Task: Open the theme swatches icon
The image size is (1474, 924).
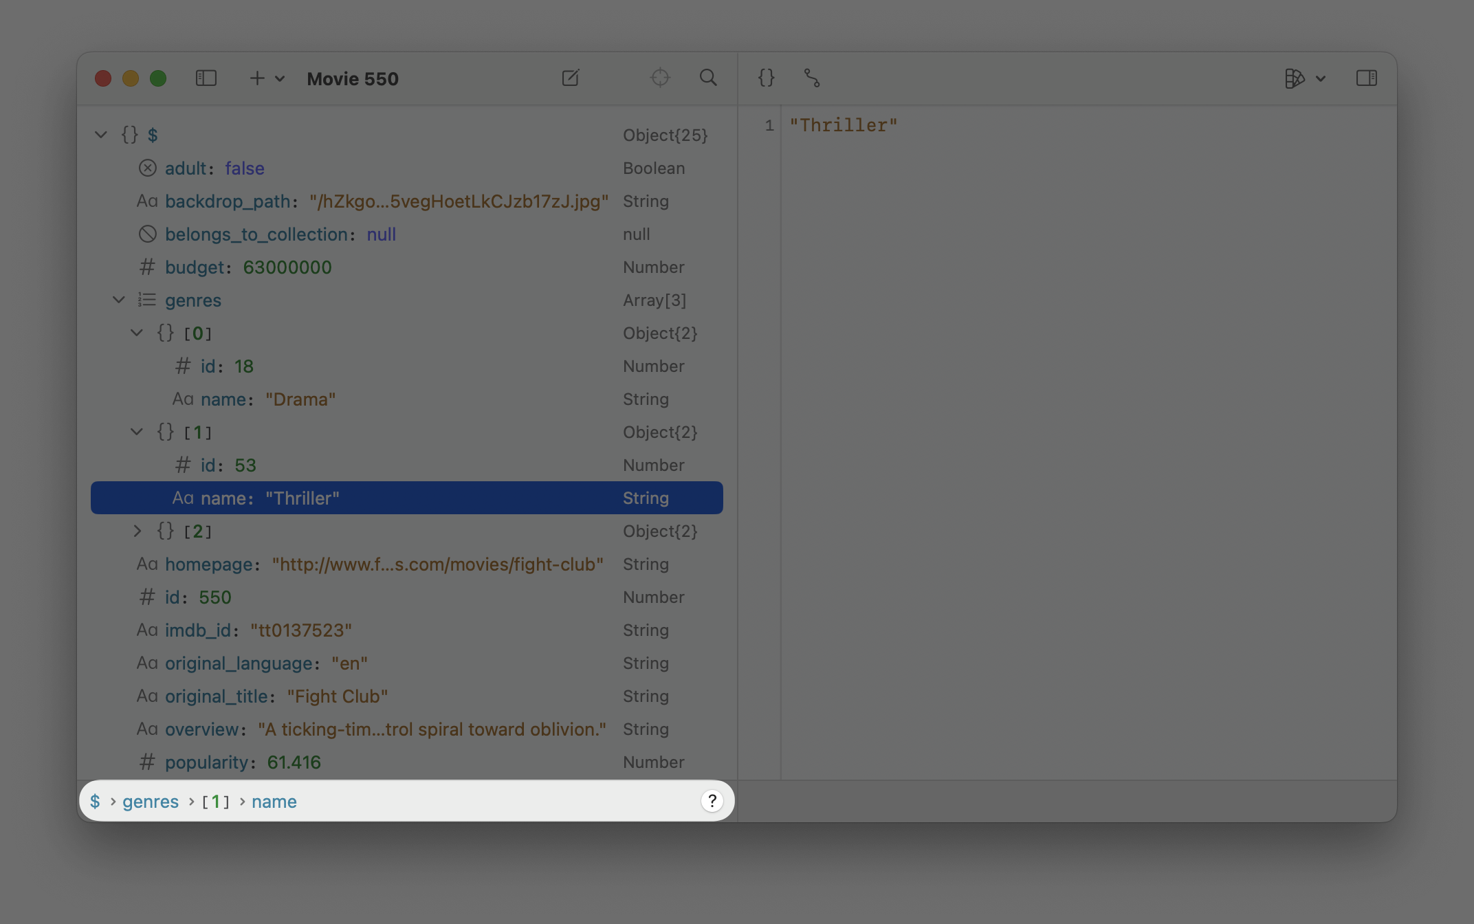Action: (1295, 78)
